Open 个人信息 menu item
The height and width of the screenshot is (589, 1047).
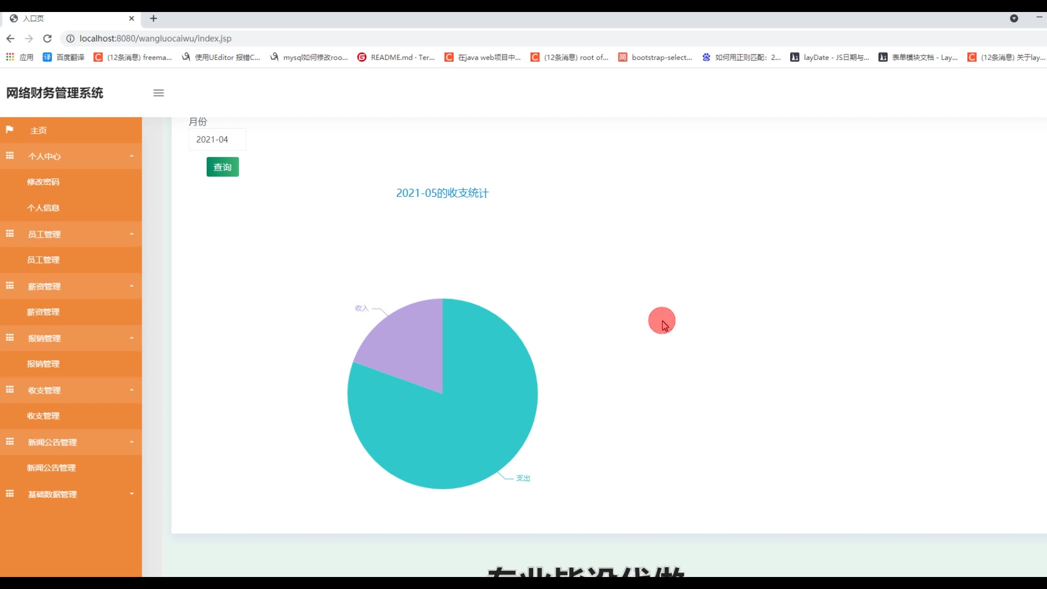pyautogui.click(x=43, y=208)
